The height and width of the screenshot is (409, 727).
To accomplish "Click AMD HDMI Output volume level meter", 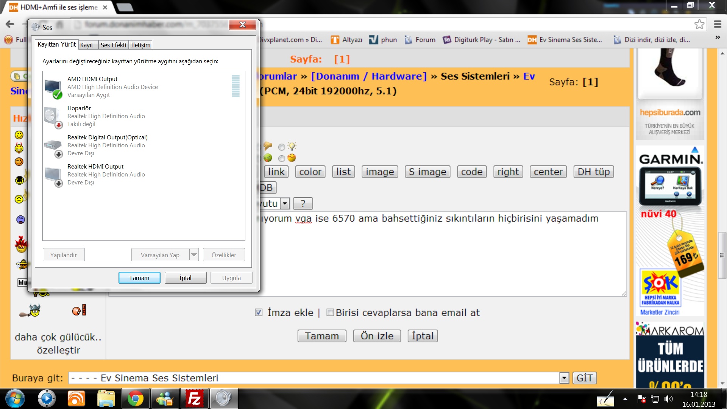I will coord(236,86).
